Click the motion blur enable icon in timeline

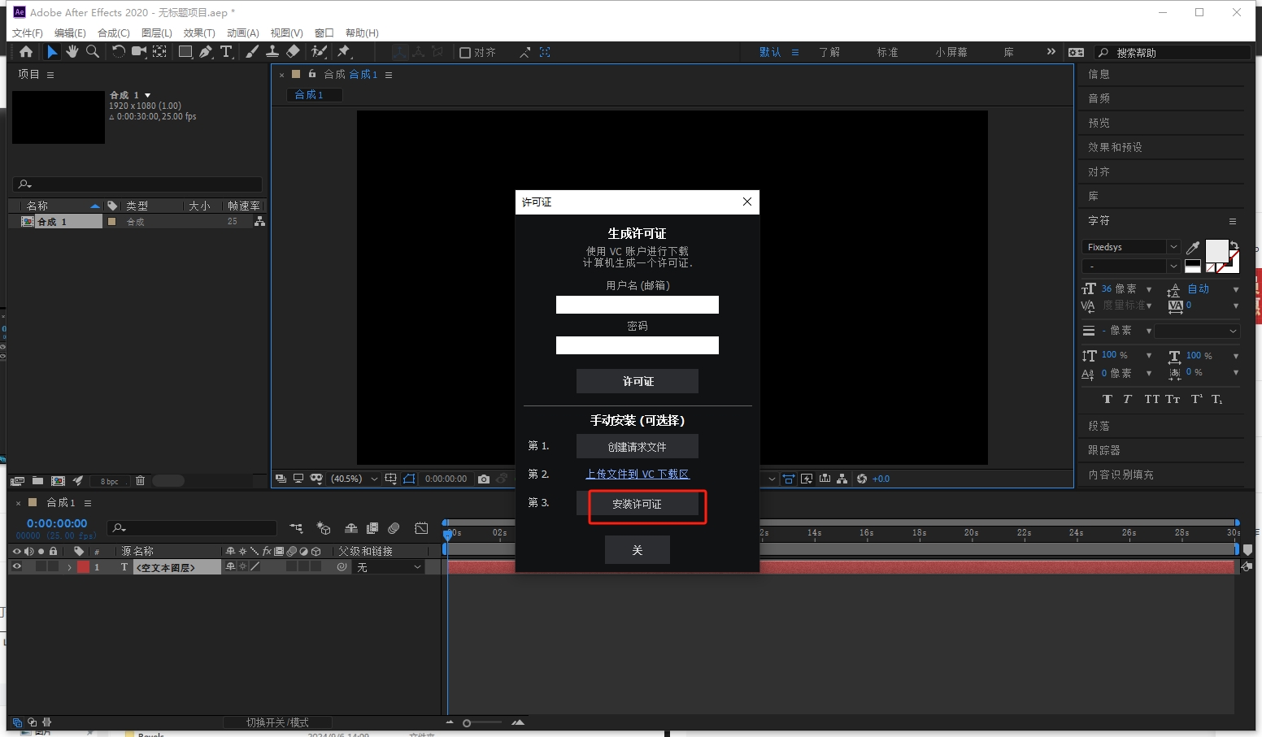(x=394, y=528)
